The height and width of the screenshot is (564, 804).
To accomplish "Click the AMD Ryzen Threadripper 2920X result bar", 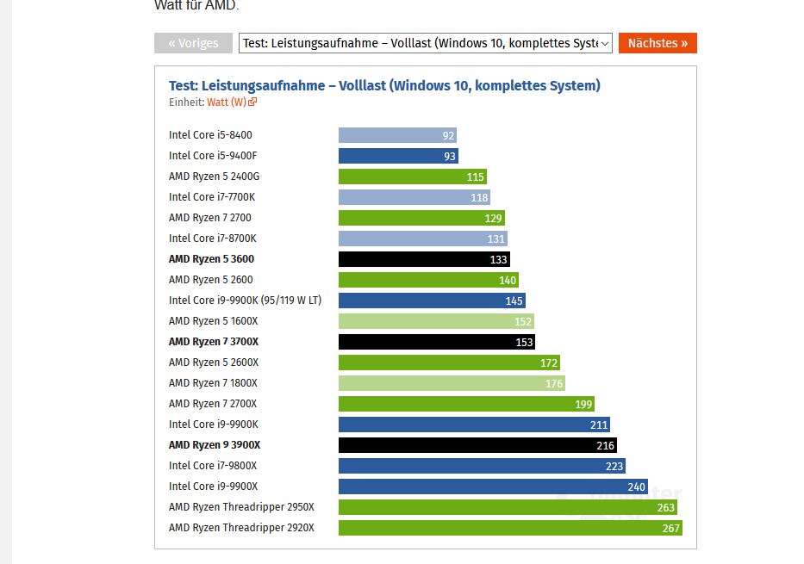I will tap(508, 527).
